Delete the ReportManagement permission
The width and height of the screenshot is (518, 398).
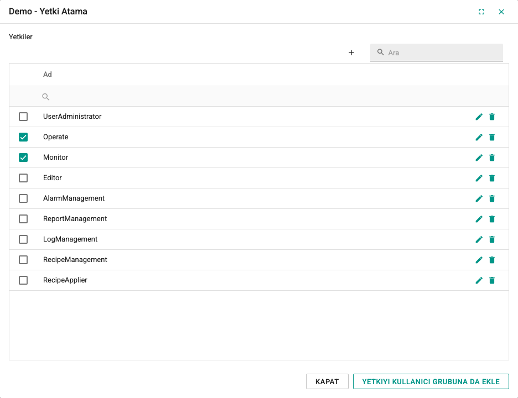click(492, 219)
